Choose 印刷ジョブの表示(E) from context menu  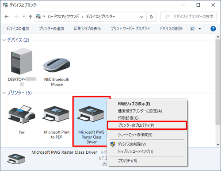coord(134,104)
